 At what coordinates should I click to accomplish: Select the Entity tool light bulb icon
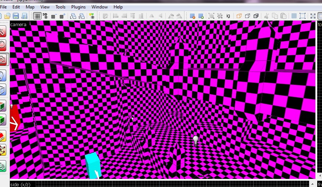tap(3, 75)
